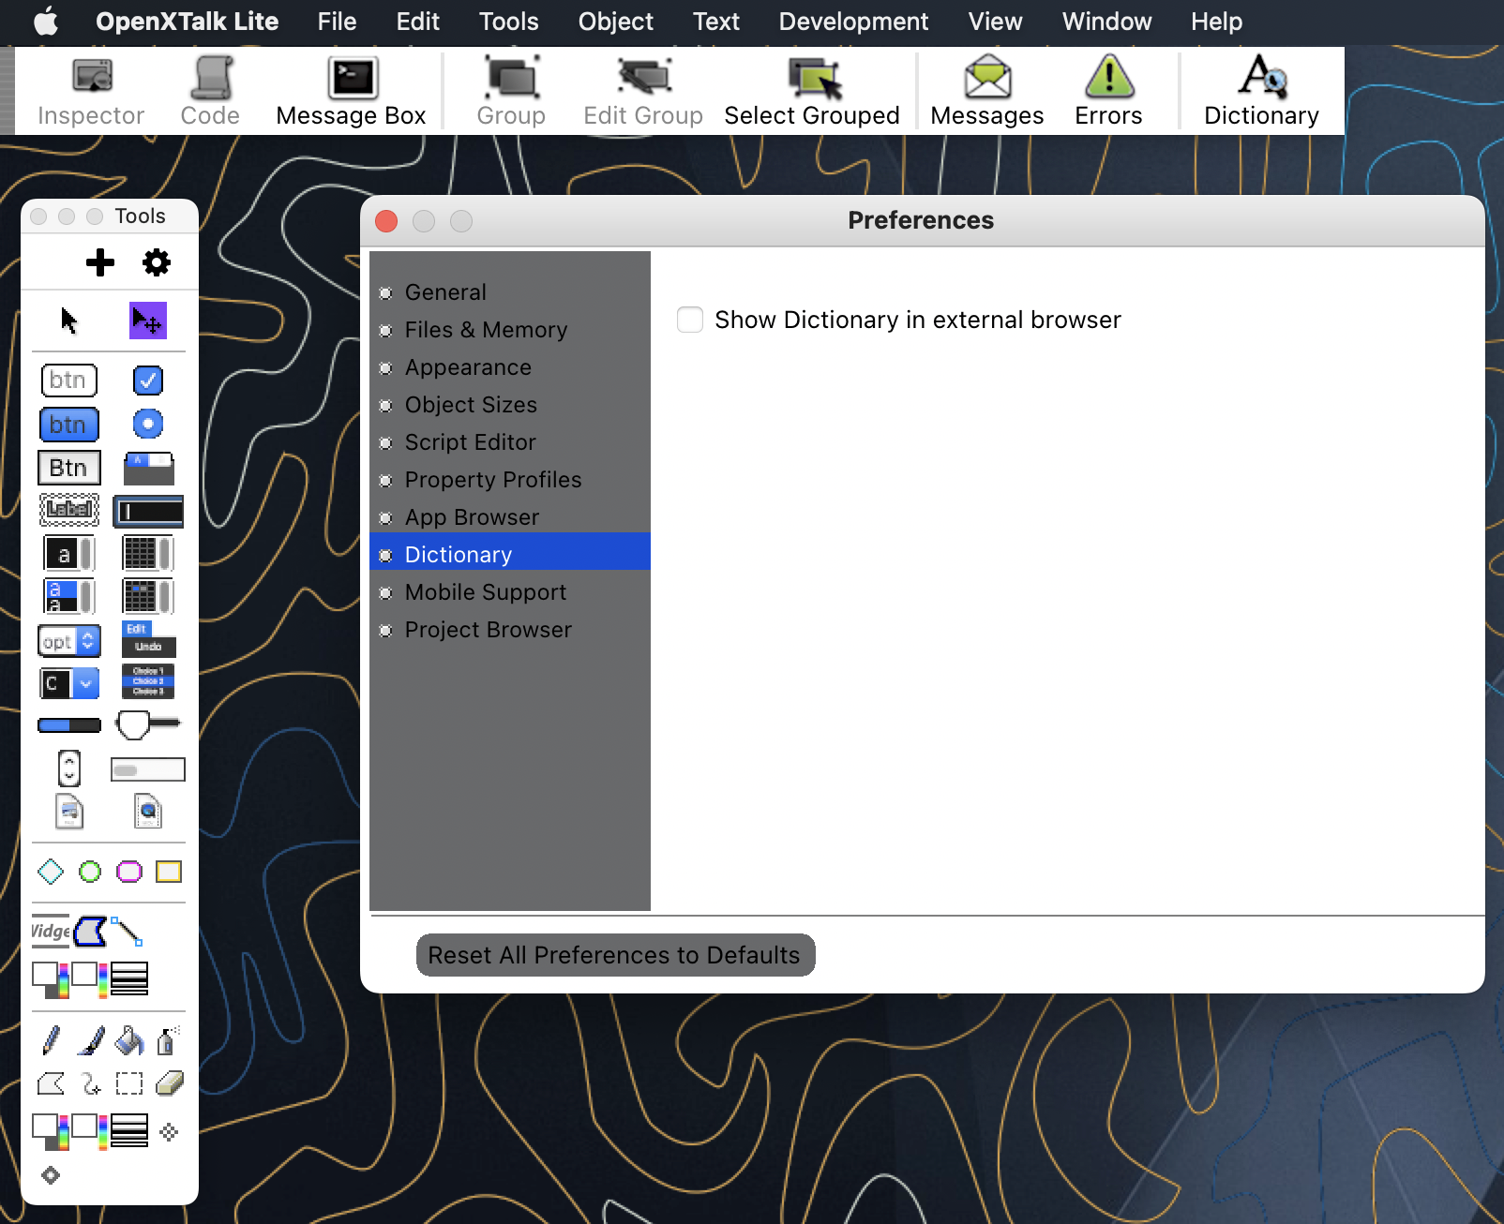Pick the combo box 'C' object
The width and height of the screenshot is (1504, 1224).
pyautogui.click(x=69, y=683)
